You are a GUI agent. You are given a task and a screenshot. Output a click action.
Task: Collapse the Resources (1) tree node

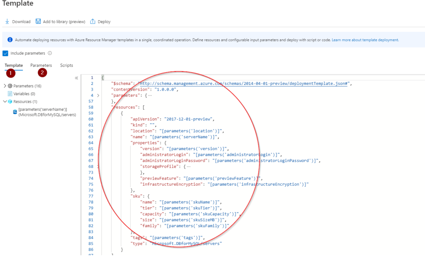tap(5, 101)
